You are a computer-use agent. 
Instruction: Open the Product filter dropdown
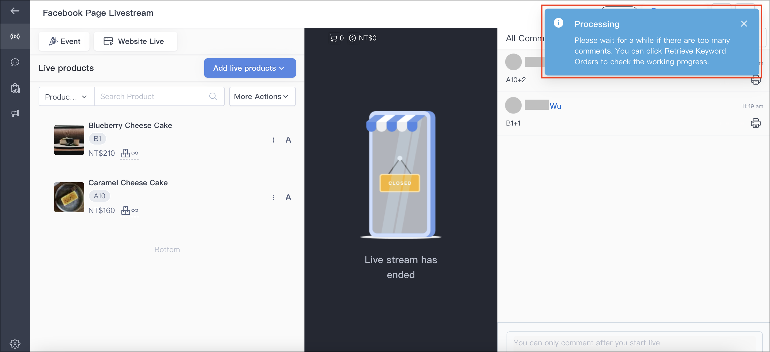[66, 96]
